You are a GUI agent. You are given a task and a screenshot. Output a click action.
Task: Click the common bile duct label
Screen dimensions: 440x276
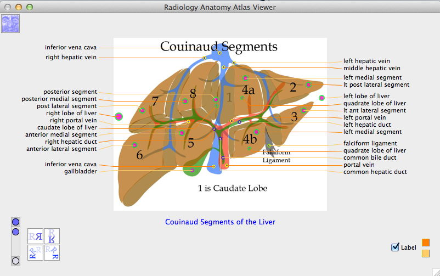pyautogui.click(x=370, y=157)
